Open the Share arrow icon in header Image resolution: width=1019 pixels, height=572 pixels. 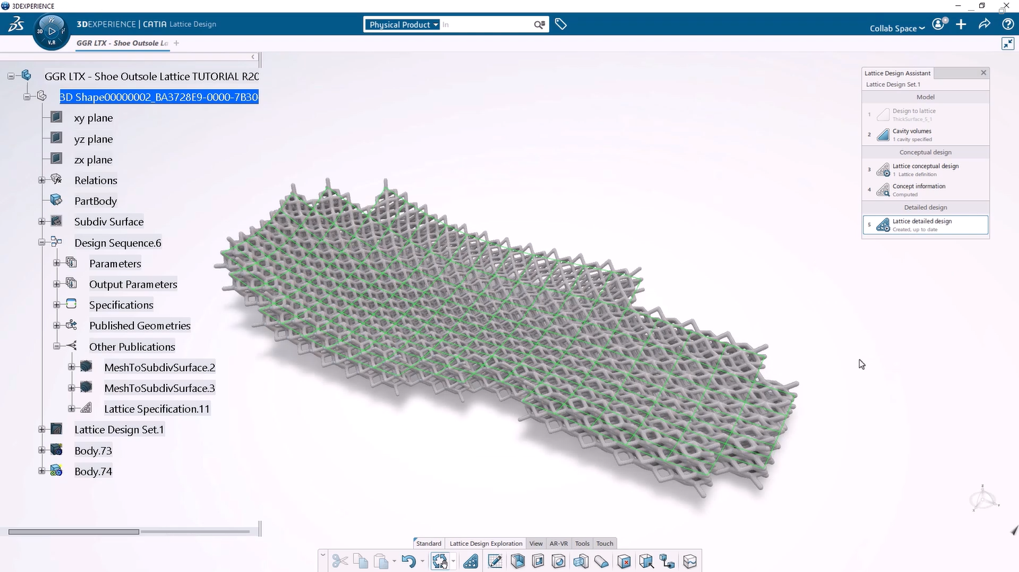click(984, 24)
